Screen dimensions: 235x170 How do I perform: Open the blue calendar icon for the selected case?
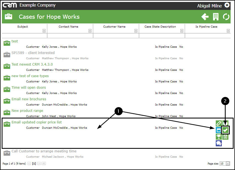point(219,130)
